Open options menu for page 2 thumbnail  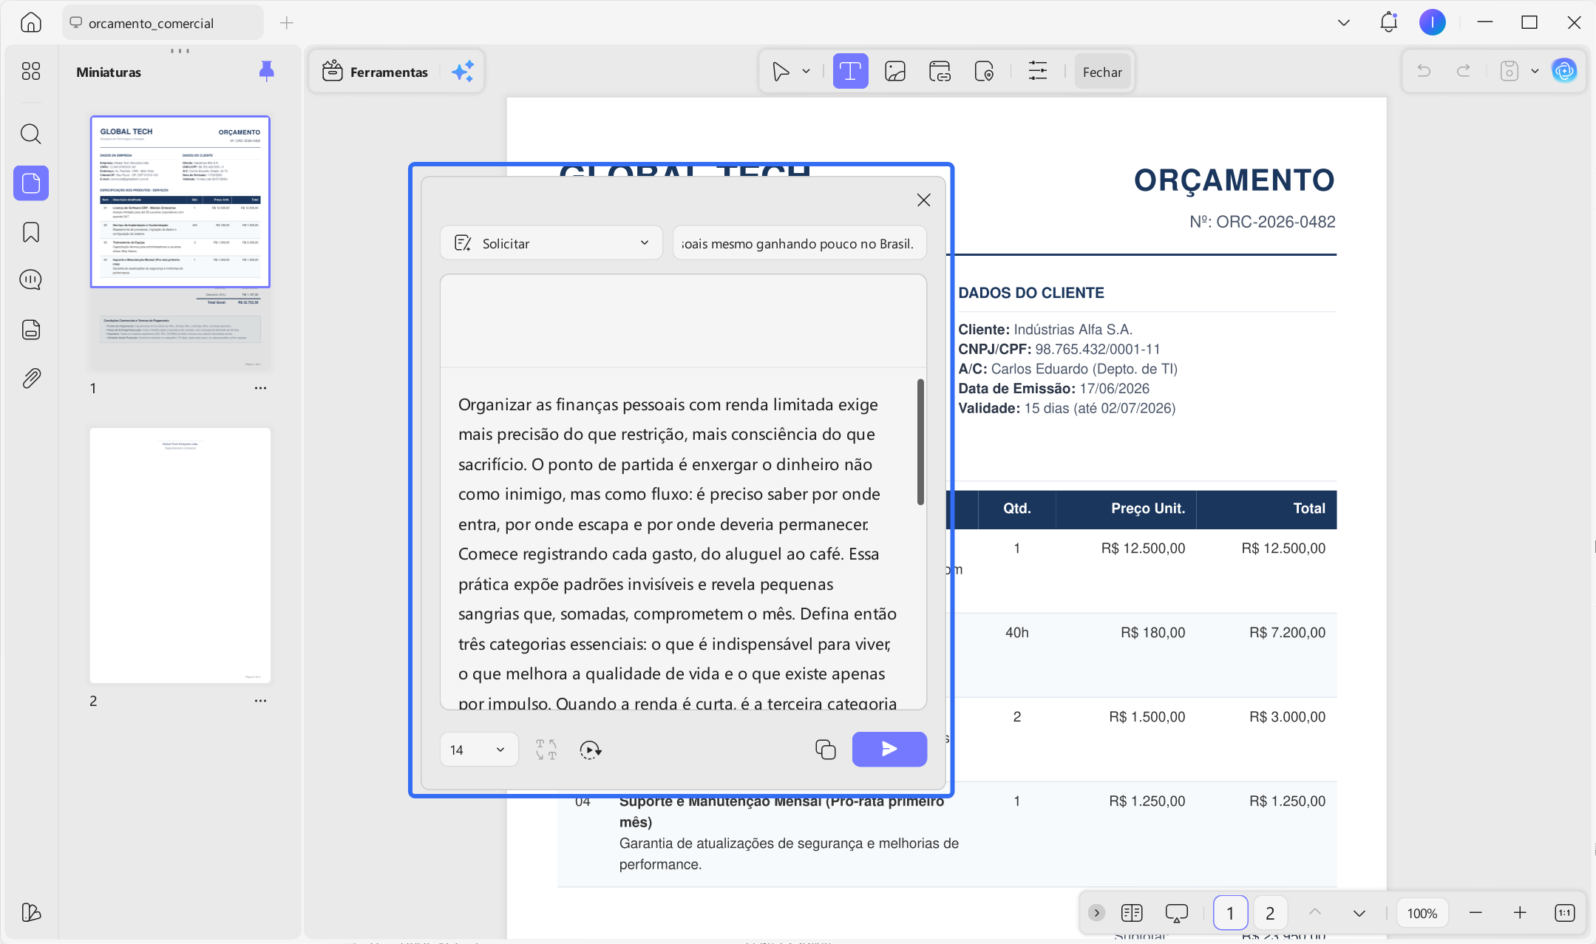260,701
